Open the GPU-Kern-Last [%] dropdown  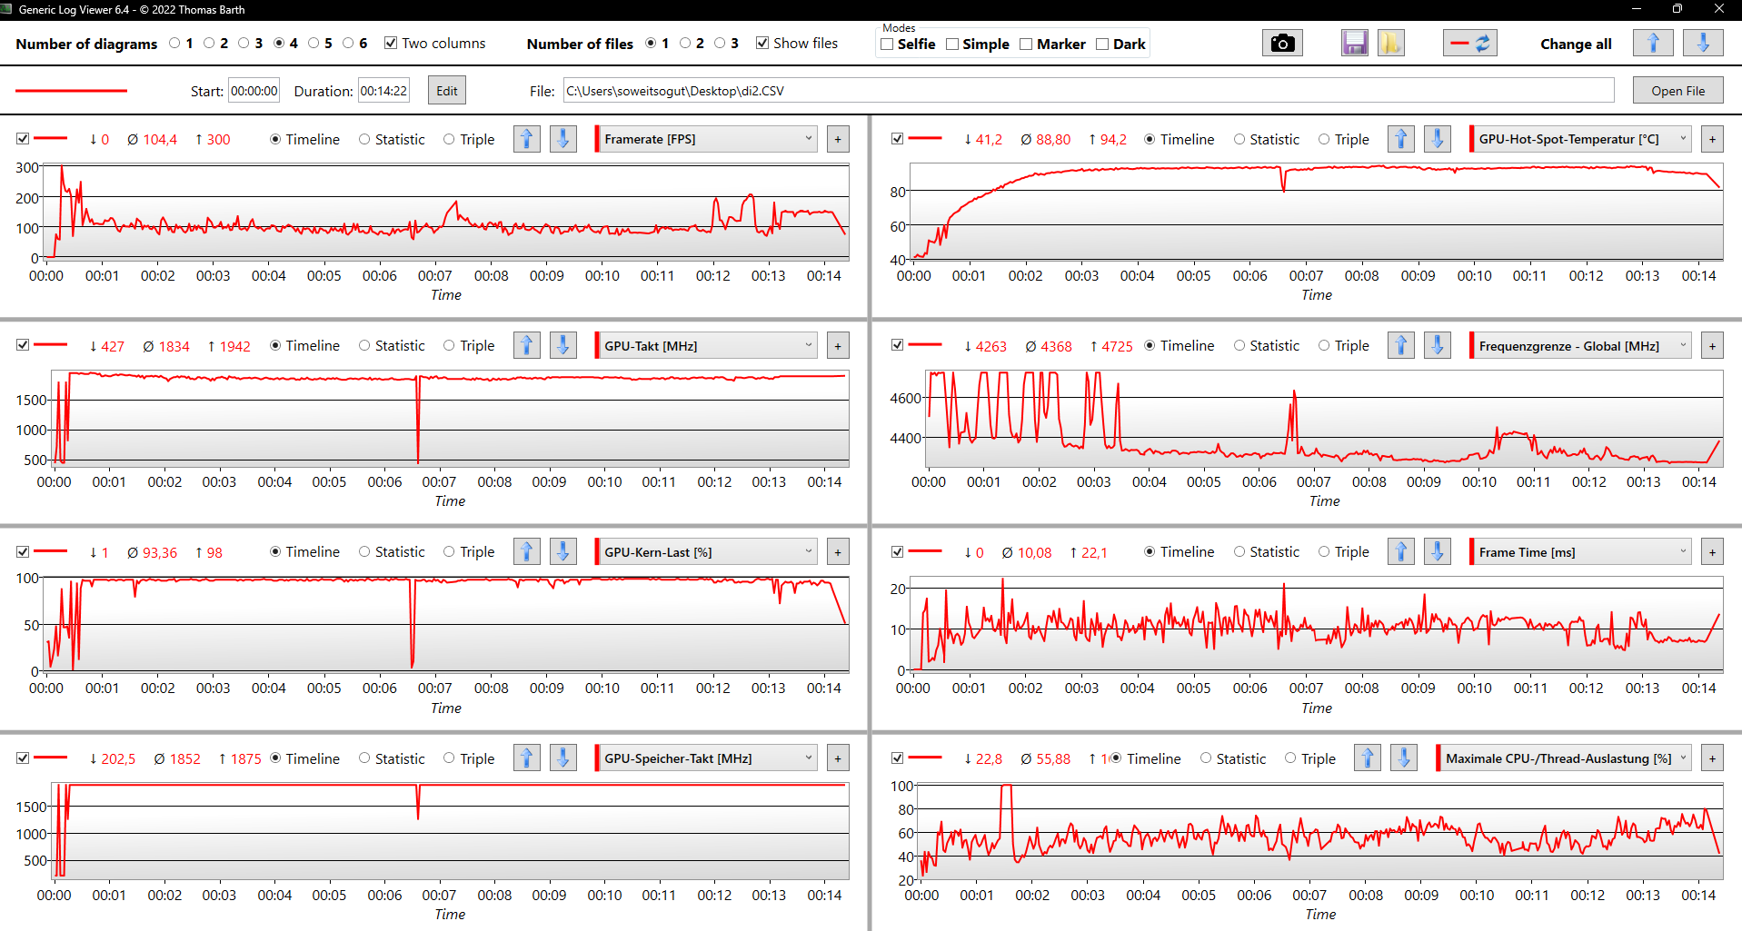point(707,551)
